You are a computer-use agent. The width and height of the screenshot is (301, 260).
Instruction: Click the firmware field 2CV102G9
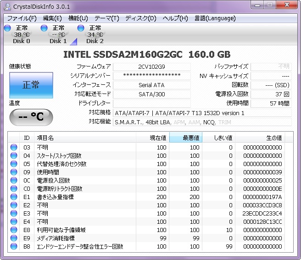click(151, 66)
